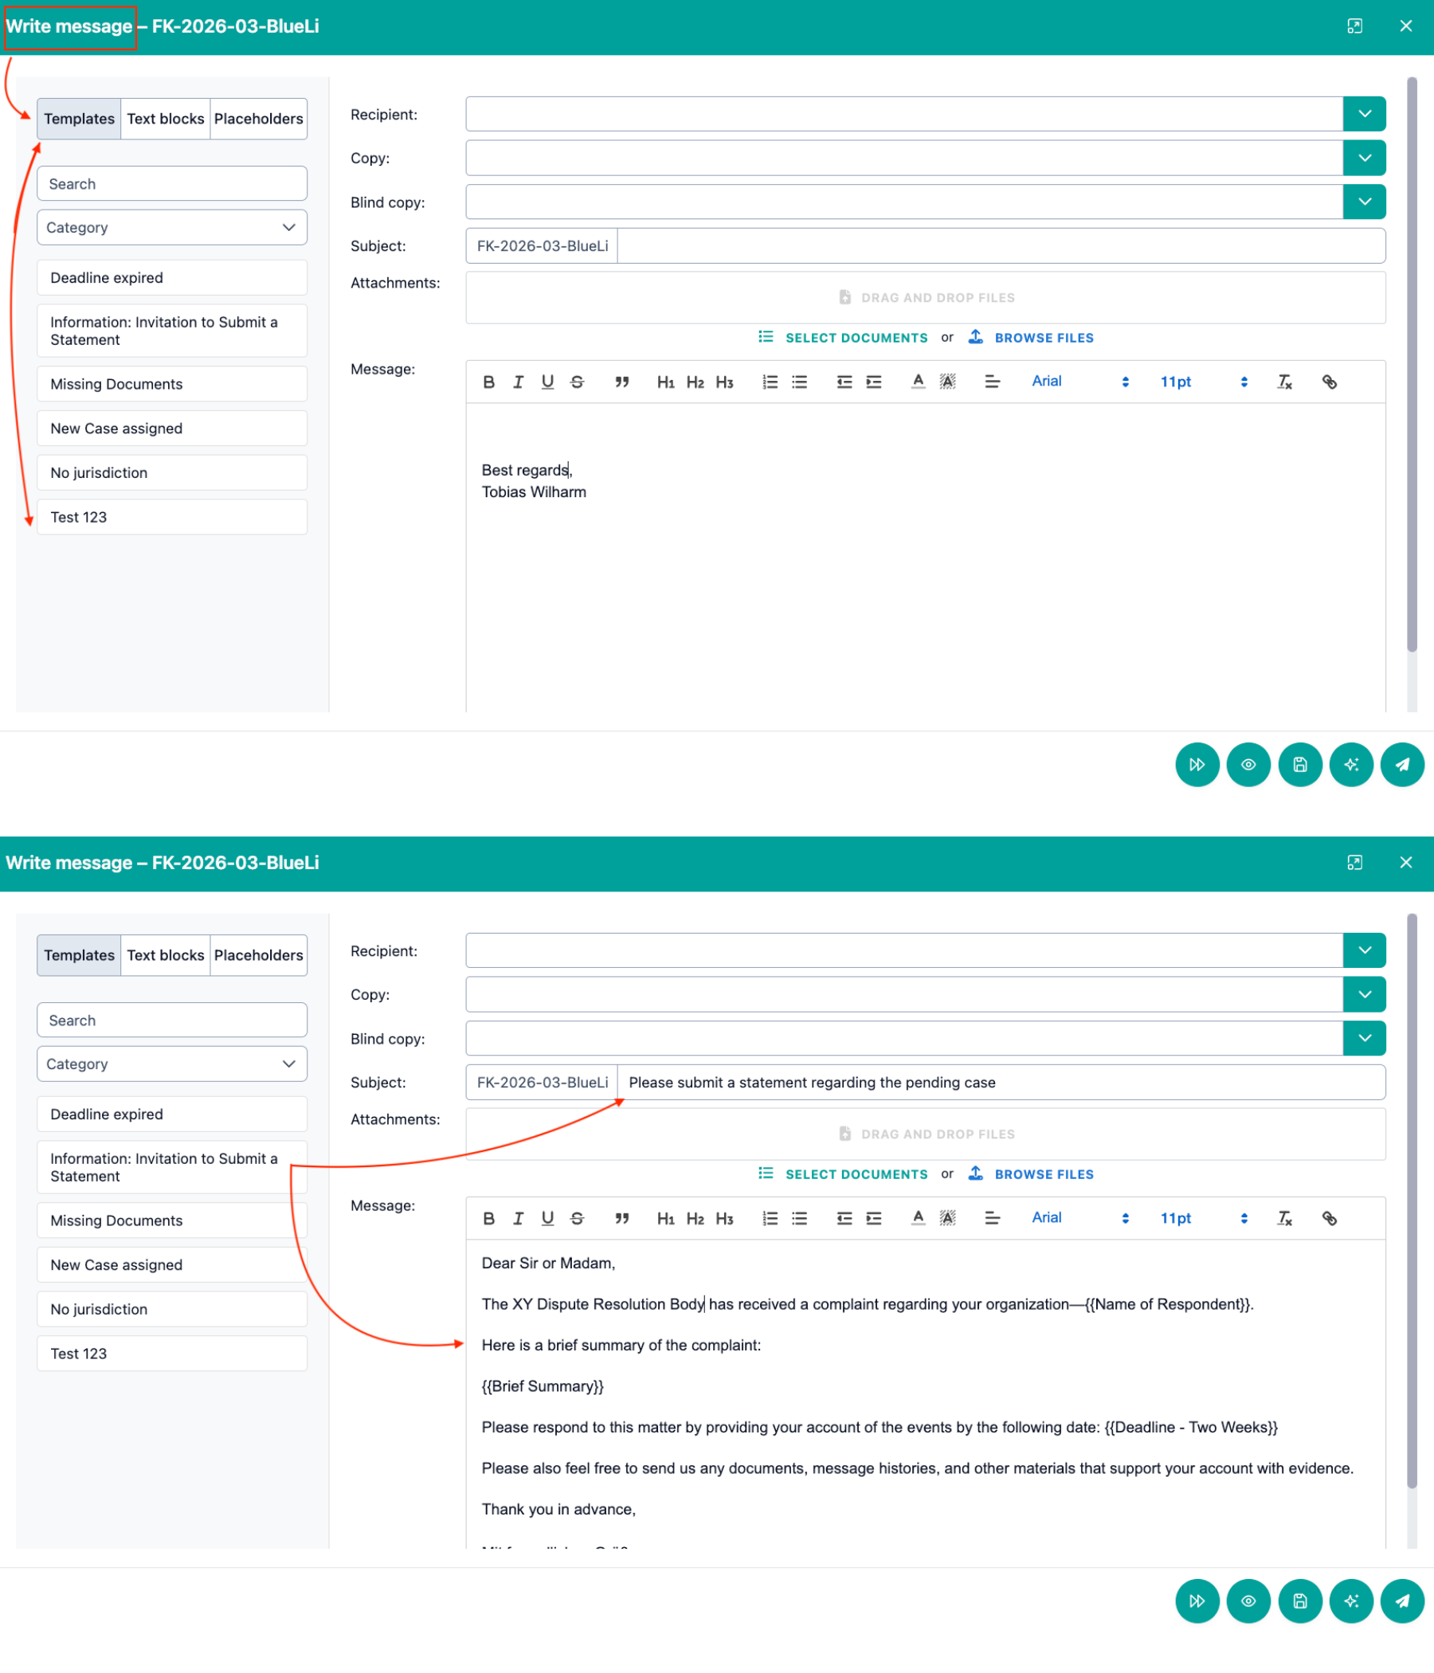This screenshot has height=1673, width=1434.
Task: Apply strikethrough in the blank-message dialog toolbar
Action: point(578,382)
